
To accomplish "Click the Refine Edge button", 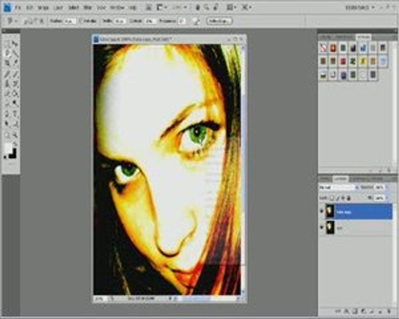I will pos(219,21).
